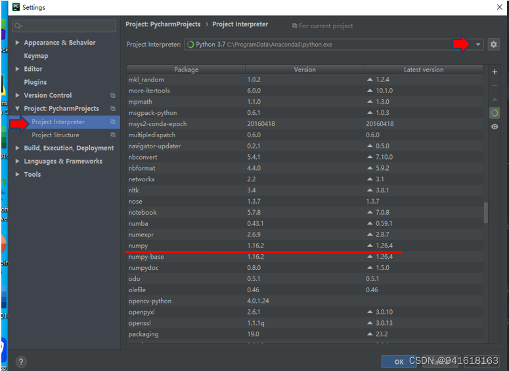Select the nbformat package row
509x371 pixels.
[305, 168]
